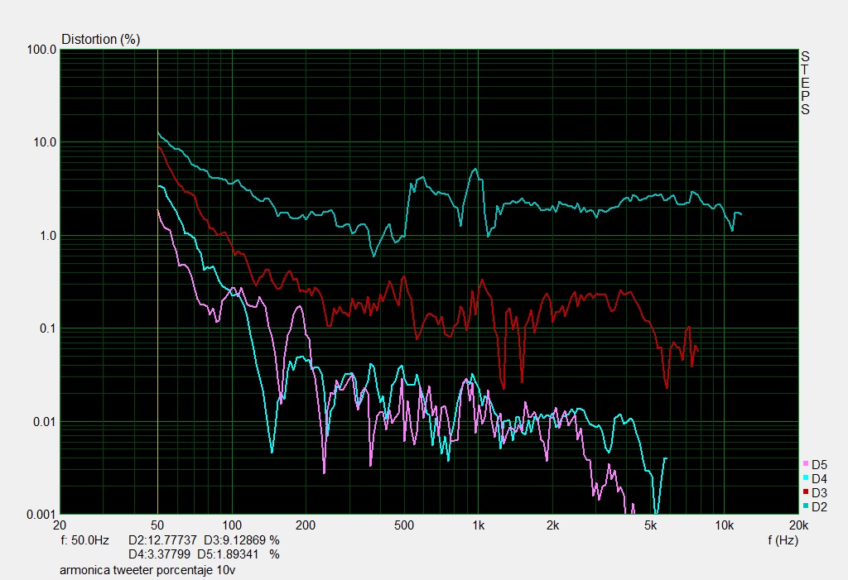Click the 10.0 y-axis tick label
The height and width of the screenshot is (580, 848).
[45, 142]
